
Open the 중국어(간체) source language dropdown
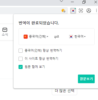pyautogui.click(x=39, y=37)
